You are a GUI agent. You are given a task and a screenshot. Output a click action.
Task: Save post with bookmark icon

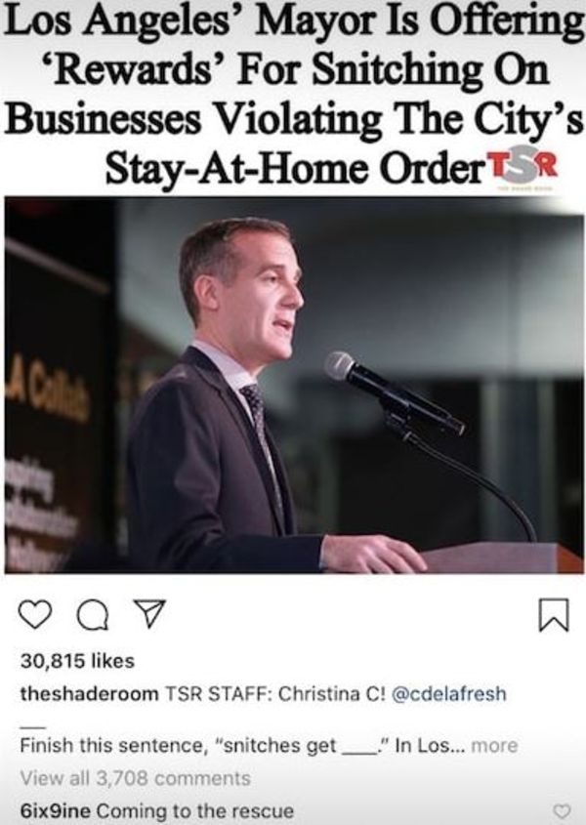click(554, 614)
